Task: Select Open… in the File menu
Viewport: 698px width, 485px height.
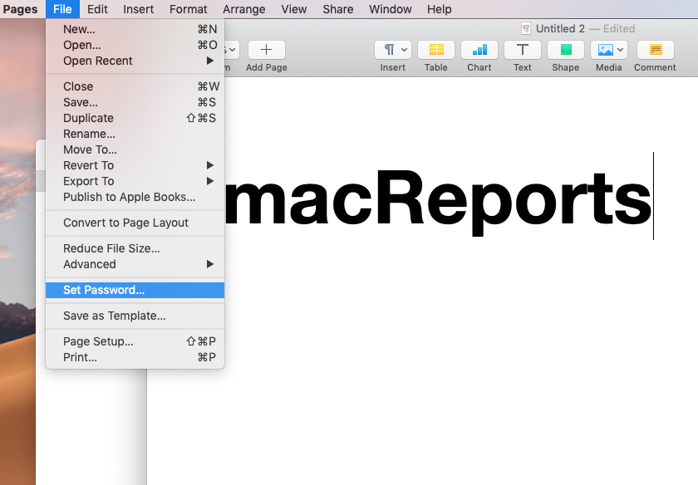Action: click(135, 45)
